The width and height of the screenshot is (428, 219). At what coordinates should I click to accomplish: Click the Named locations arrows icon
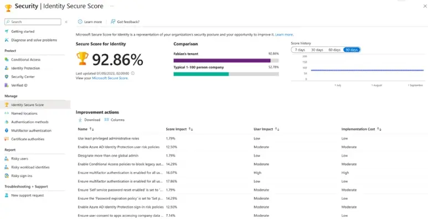tap(7, 113)
